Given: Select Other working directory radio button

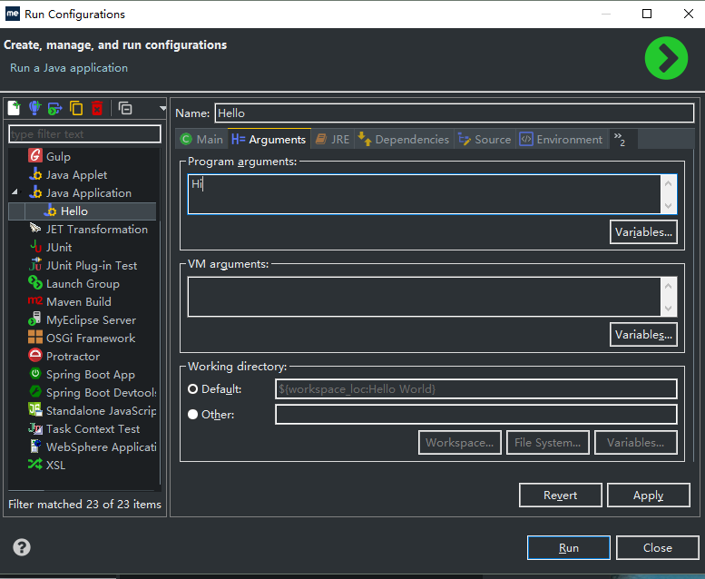Looking at the screenshot, I should pos(193,415).
